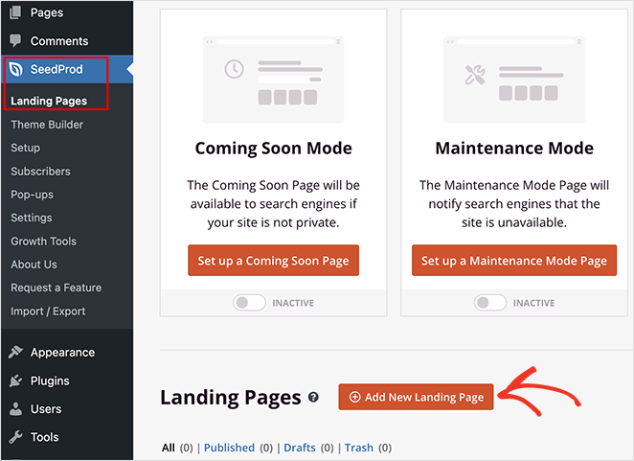Click the Pages sidebar icon
634x461 pixels.
(15, 12)
